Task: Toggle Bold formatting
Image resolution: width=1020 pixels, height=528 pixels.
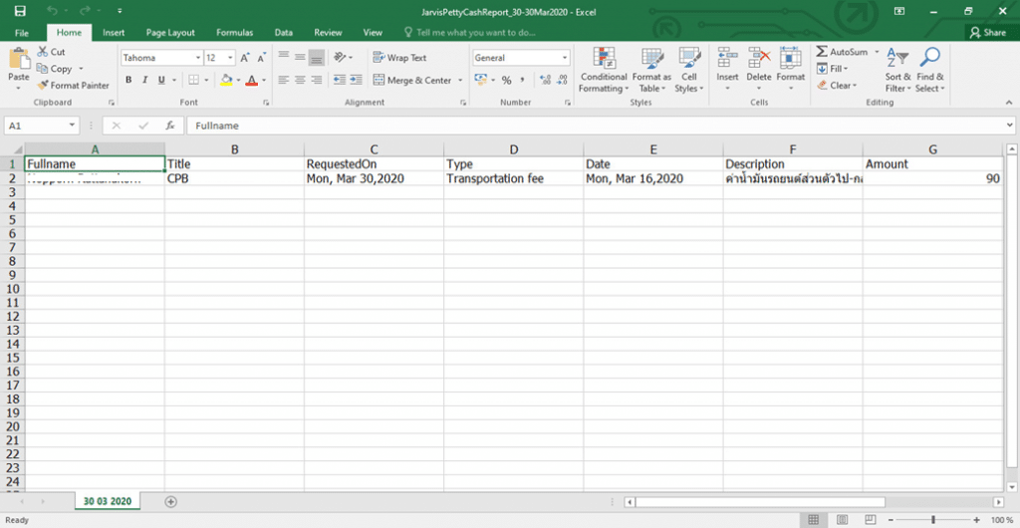Action: click(128, 80)
